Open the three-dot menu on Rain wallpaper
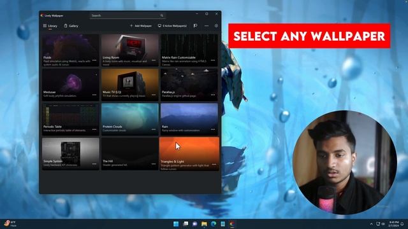The image size is (408, 229). [213, 129]
